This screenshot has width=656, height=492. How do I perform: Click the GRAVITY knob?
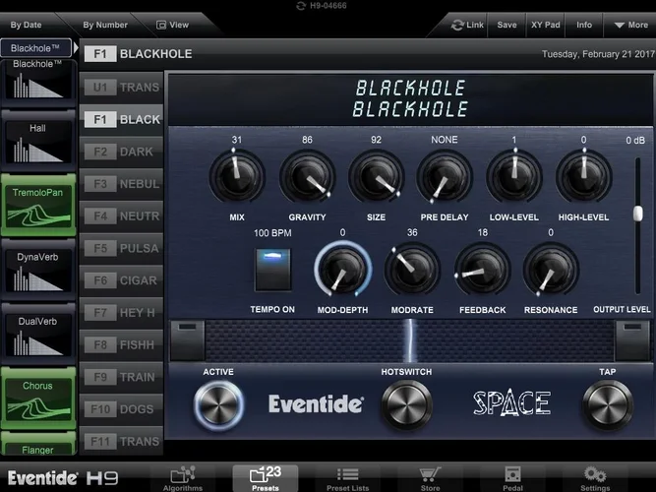(x=307, y=176)
